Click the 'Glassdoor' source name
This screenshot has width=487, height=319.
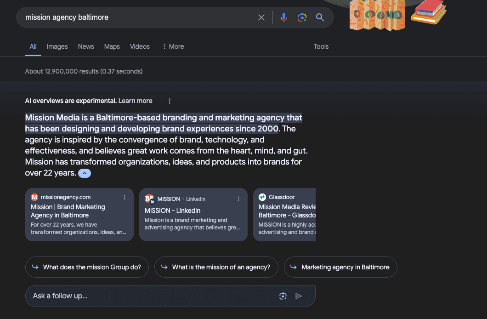281,197
